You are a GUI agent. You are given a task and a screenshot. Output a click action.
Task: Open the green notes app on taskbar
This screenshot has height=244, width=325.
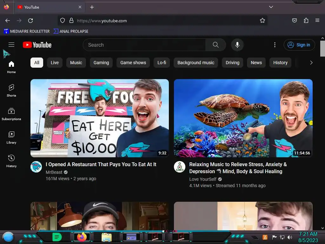57,237
